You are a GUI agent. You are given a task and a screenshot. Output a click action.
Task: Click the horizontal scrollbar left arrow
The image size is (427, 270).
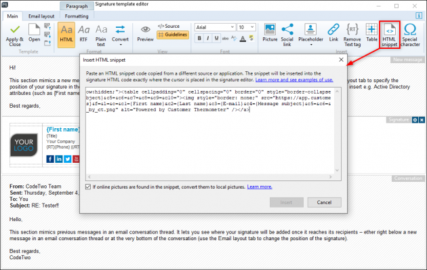click(x=89, y=177)
